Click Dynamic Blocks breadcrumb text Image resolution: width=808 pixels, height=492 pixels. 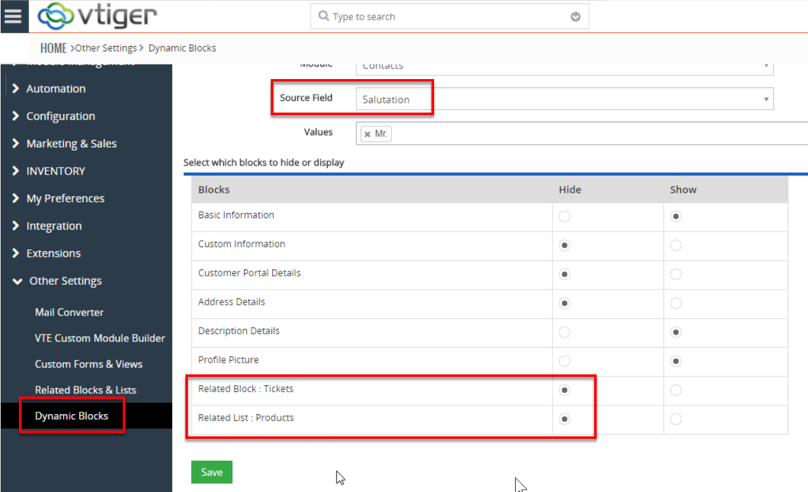(182, 48)
